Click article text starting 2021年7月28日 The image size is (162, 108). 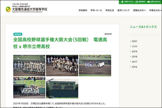click(x=60, y=103)
